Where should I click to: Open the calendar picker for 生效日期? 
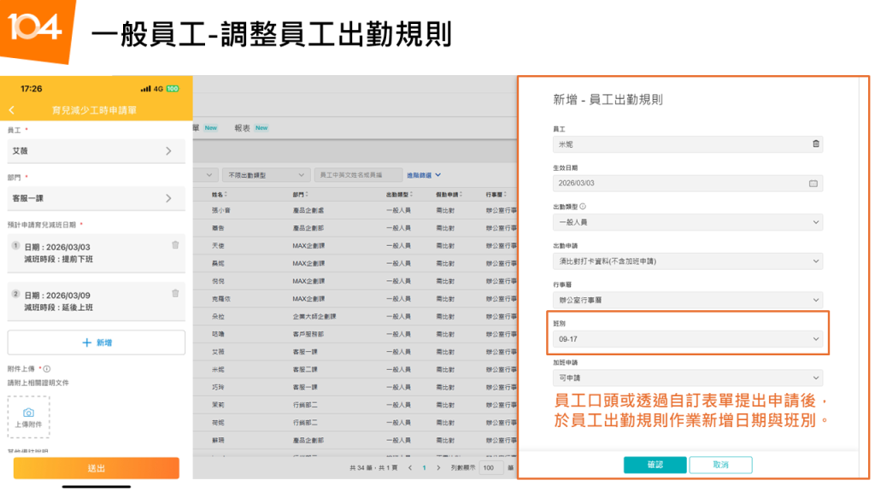[x=813, y=183]
